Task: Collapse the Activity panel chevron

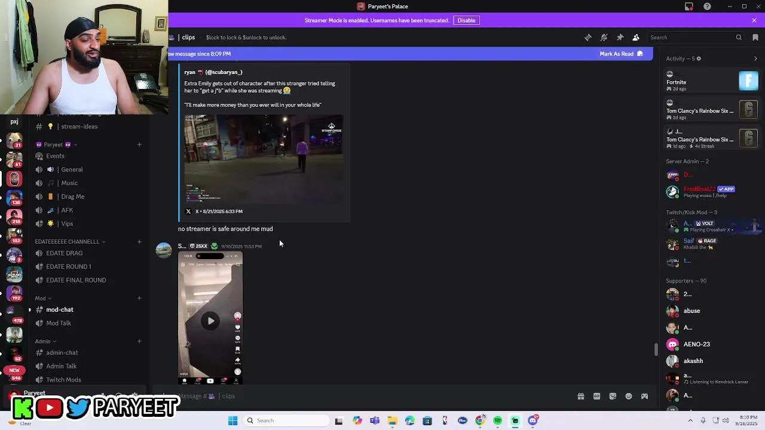Action: click(x=755, y=59)
